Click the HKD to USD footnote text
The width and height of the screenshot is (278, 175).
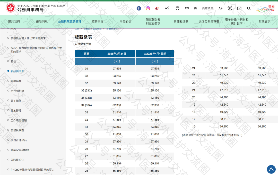212,135
